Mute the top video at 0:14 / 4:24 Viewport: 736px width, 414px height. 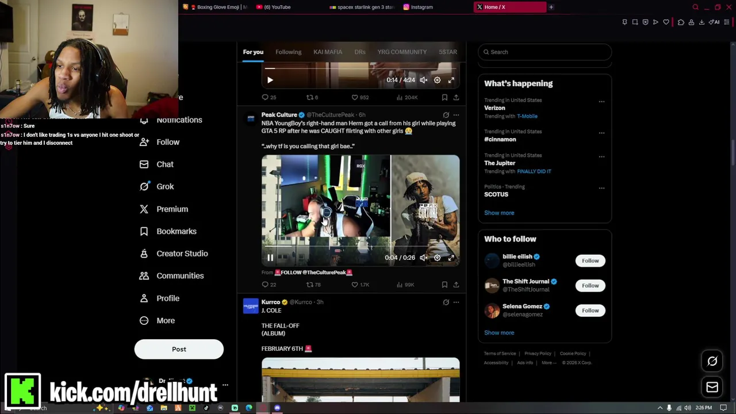(423, 80)
